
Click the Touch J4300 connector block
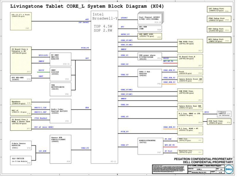coord(190,72)
